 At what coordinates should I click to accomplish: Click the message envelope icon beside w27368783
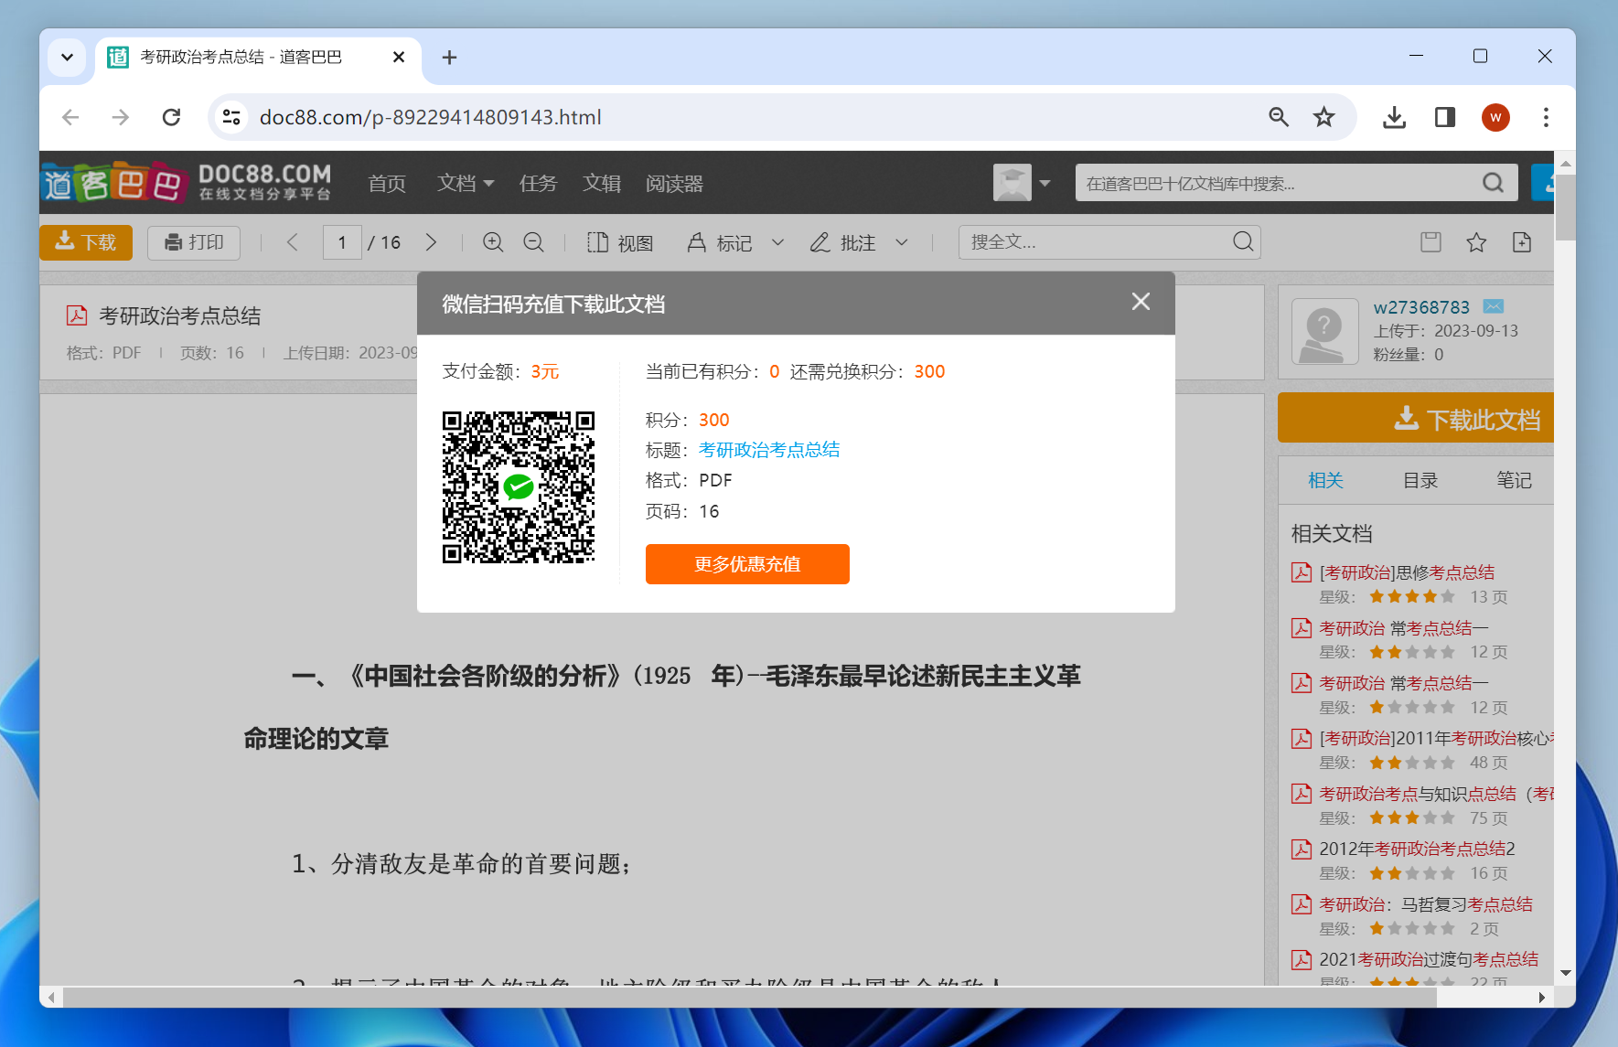point(1494,306)
